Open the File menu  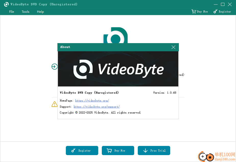pos(11,11)
